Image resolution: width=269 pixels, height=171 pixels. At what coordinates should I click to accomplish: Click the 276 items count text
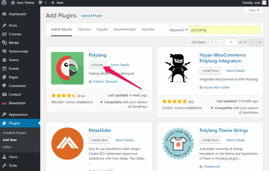tap(199, 42)
